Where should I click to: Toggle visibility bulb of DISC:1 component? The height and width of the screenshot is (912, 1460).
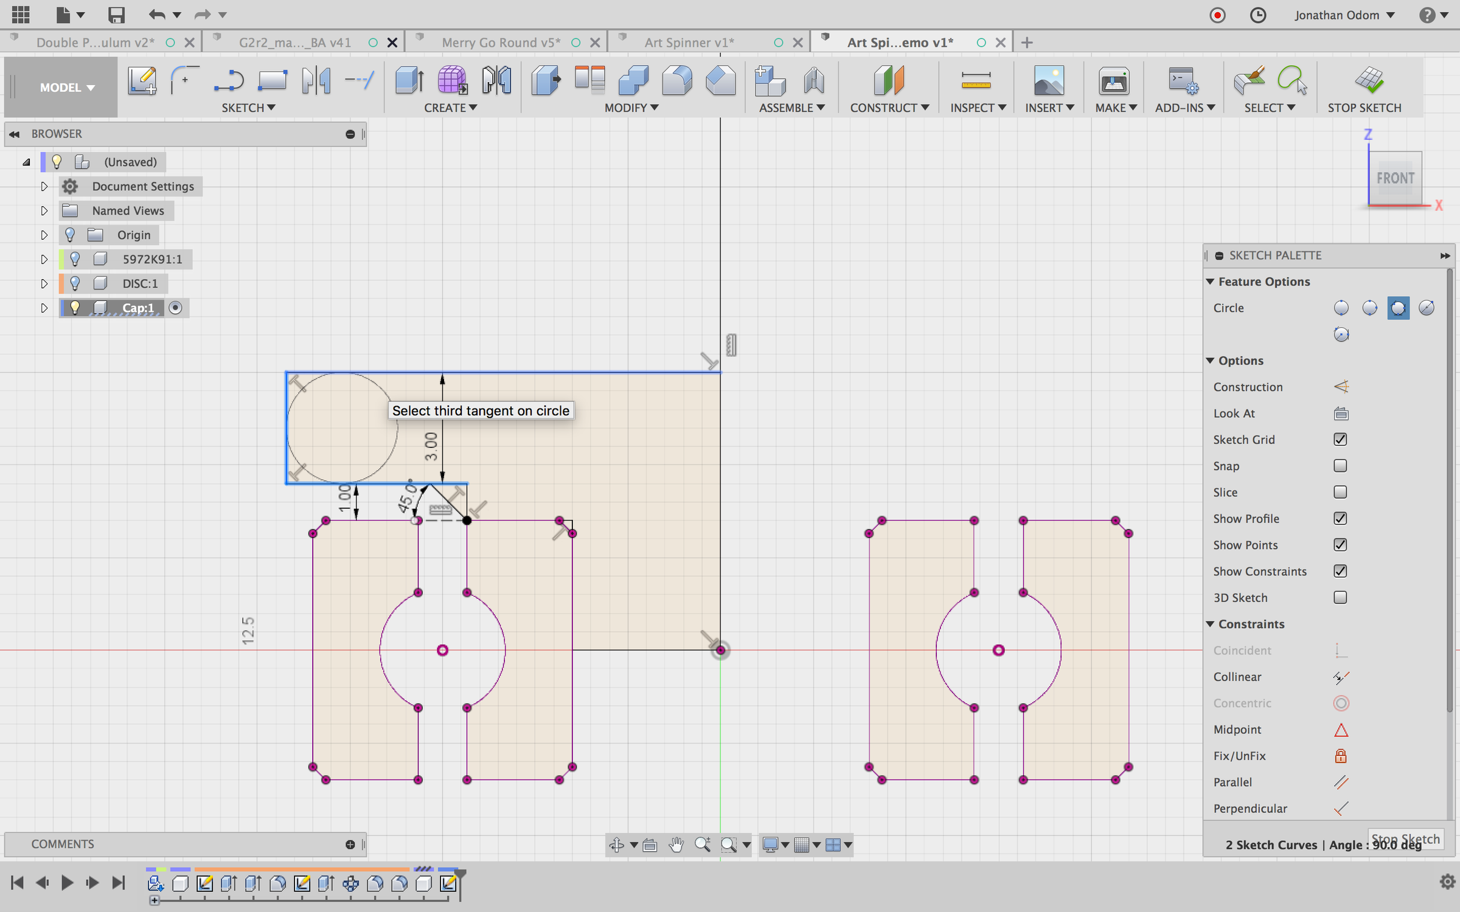pos(75,283)
